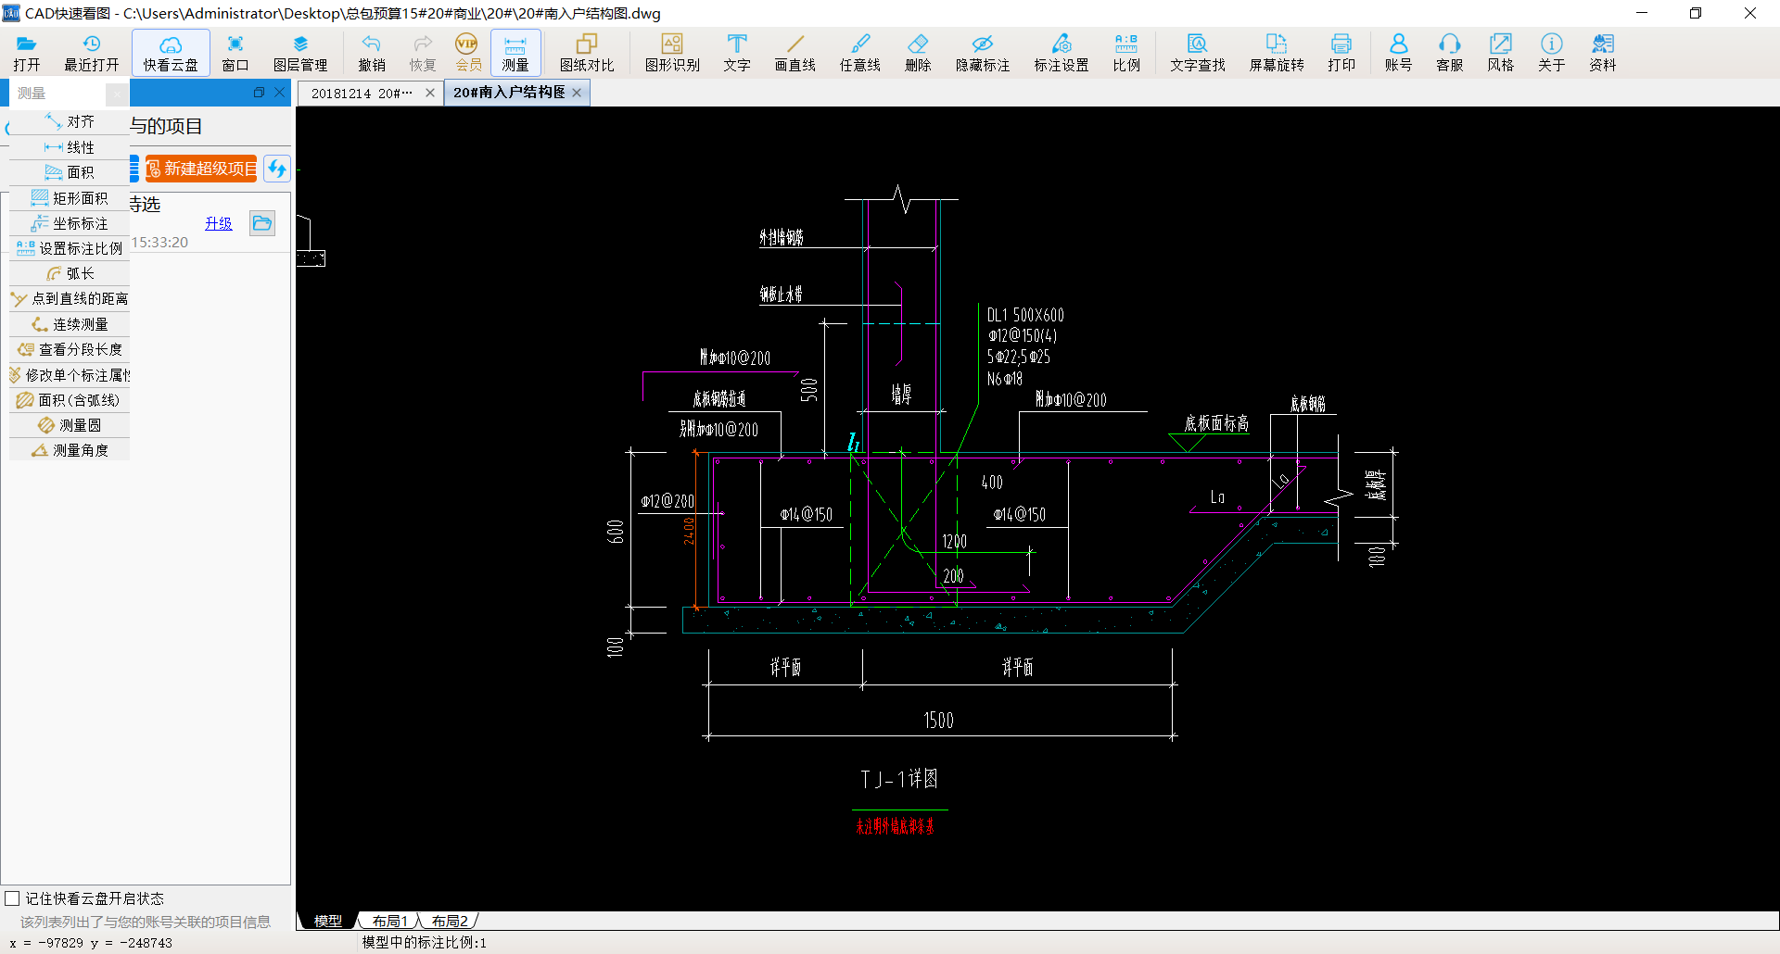Choose 修改单个标注属性 menu entry

point(70,375)
